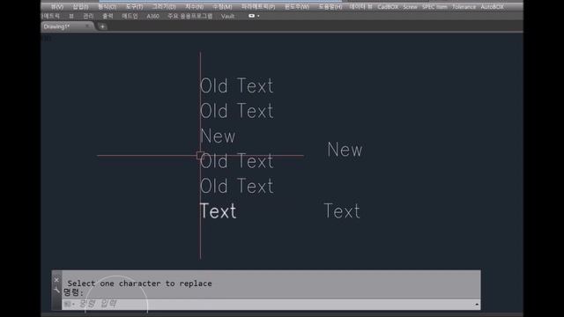Viewport: 564px width, 317px height.
Task: Open the 윈도우(W) menu
Action: 297,7
